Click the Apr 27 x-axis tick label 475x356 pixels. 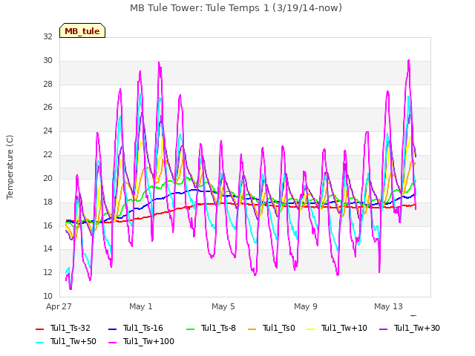point(59,306)
